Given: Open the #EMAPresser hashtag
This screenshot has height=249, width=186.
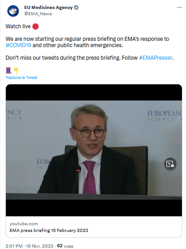Looking at the screenshot, I should 155,57.
